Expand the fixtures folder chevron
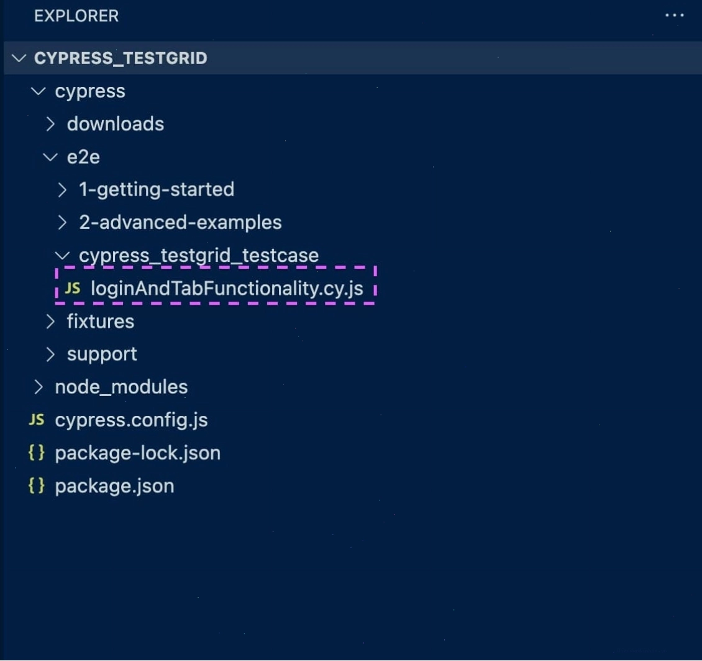Screen dimensions: 702x661 click(50, 321)
